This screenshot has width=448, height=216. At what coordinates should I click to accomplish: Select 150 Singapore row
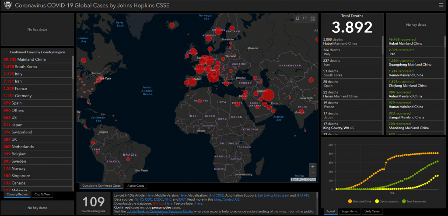(x=37, y=176)
